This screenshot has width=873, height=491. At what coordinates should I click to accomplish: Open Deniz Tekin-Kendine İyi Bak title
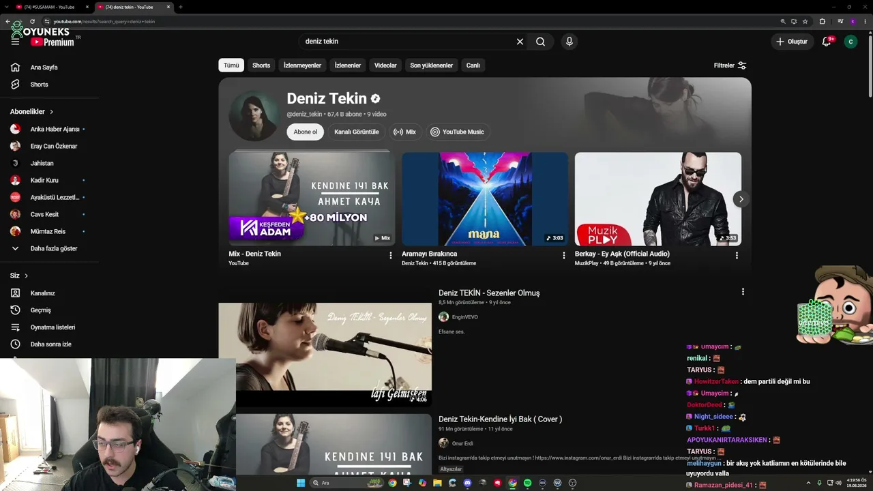click(x=500, y=419)
